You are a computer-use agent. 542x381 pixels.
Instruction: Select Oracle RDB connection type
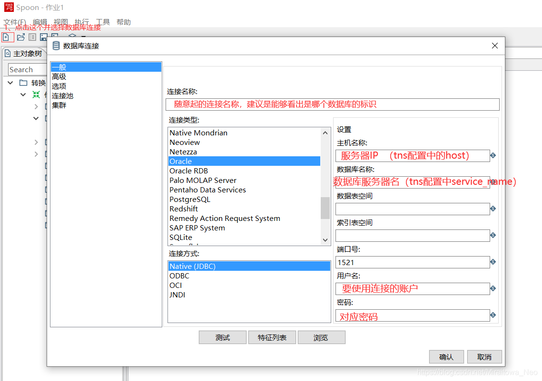pyautogui.click(x=245, y=171)
